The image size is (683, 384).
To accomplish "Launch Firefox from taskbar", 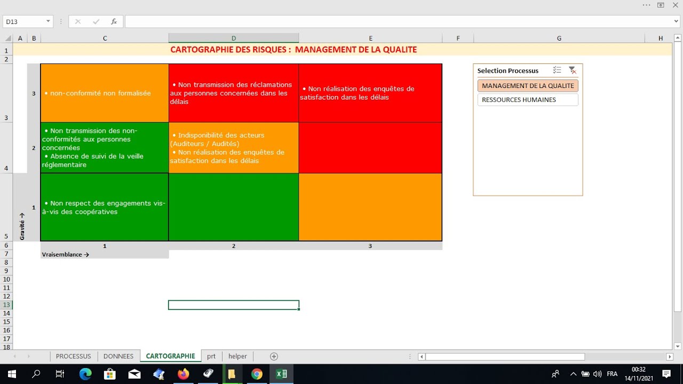I will click(183, 374).
